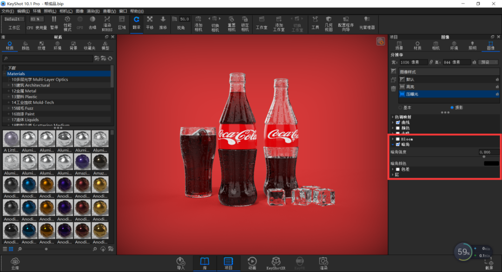Screen dimensions: 502x272
Task: Open the 渲染(R) menu
Action: (x=93, y=11)
